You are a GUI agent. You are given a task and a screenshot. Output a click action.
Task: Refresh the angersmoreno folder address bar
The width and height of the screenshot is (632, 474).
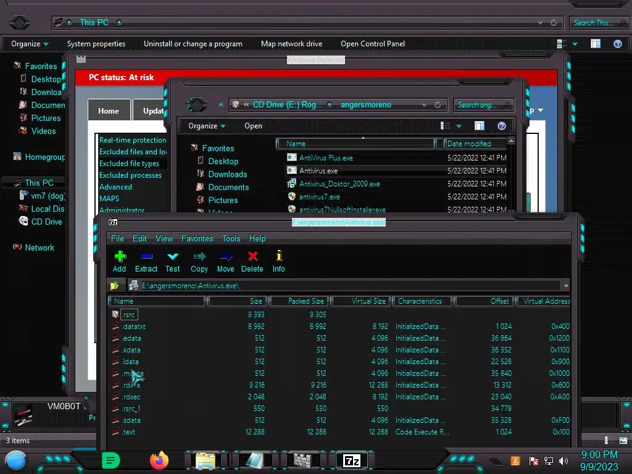click(x=438, y=105)
